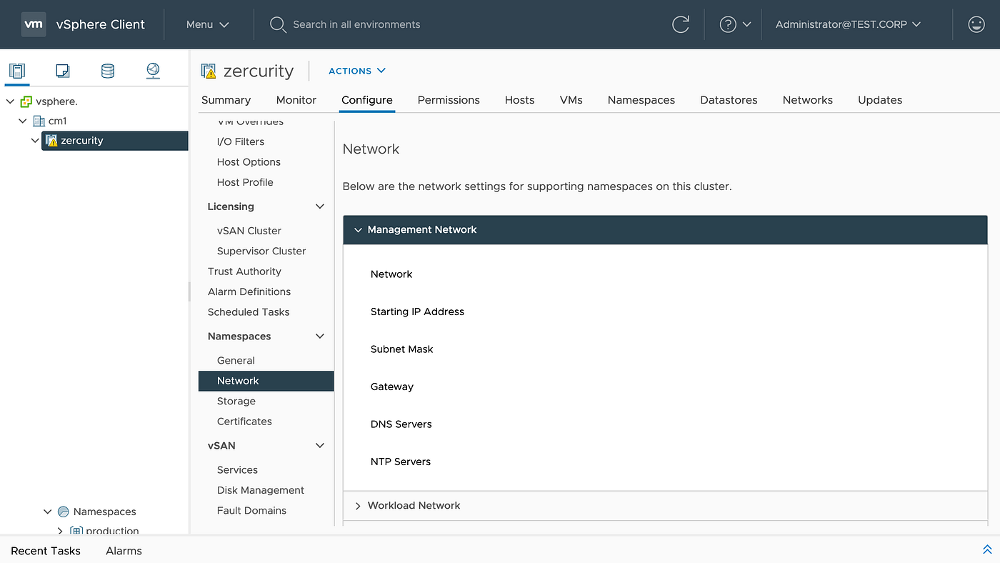Switch to the Hosts tab
Image resolution: width=1000 pixels, height=563 pixels.
coord(519,100)
